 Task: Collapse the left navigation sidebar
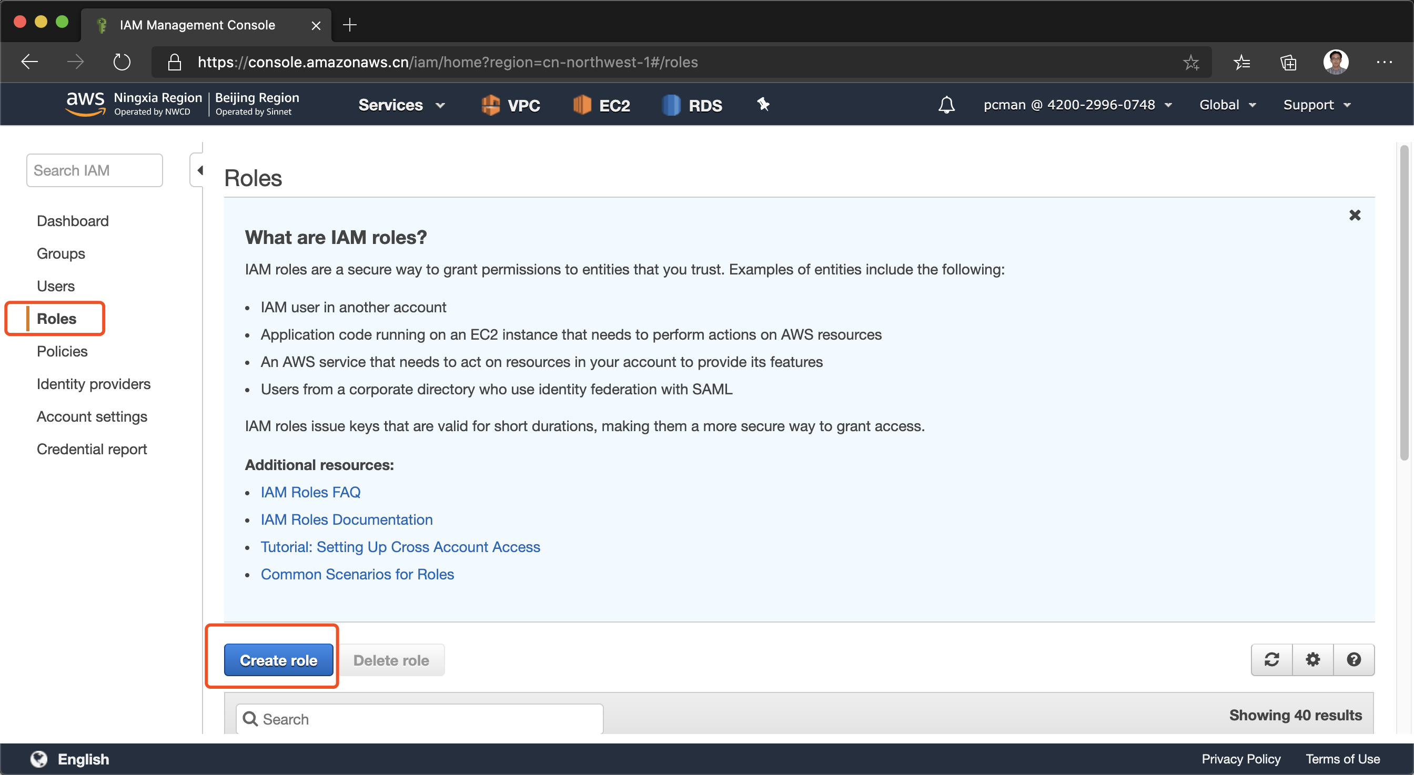199,170
